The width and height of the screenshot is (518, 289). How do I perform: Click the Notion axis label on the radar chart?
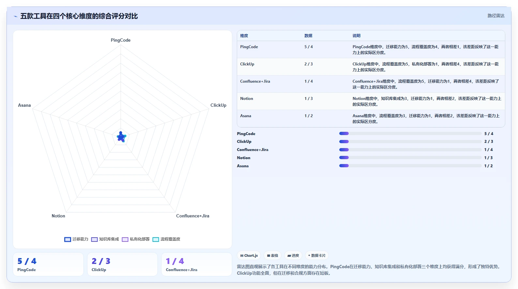(58, 216)
